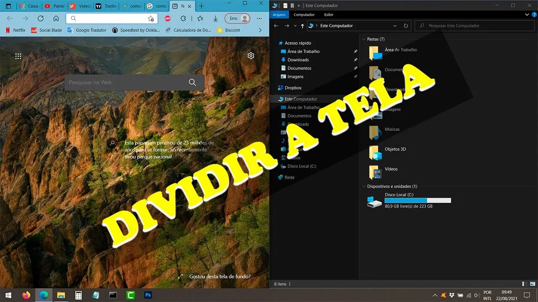Open new tab with plus button
538x302 pixels.
(201, 6)
